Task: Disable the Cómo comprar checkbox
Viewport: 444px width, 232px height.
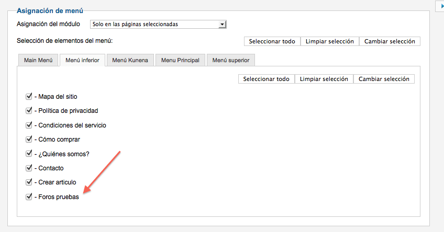Action: point(29,140)
